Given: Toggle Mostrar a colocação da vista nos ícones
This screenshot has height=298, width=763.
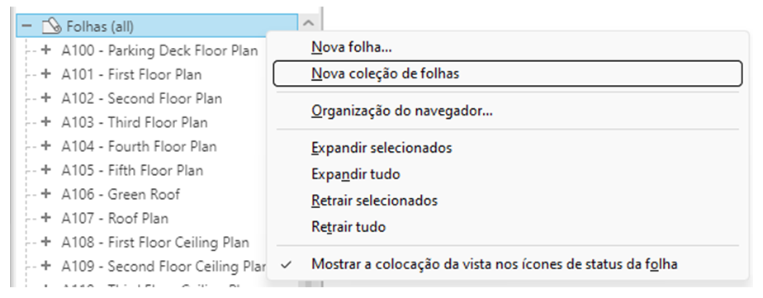Looking at the screenshot, I should (x=495, y=264).
